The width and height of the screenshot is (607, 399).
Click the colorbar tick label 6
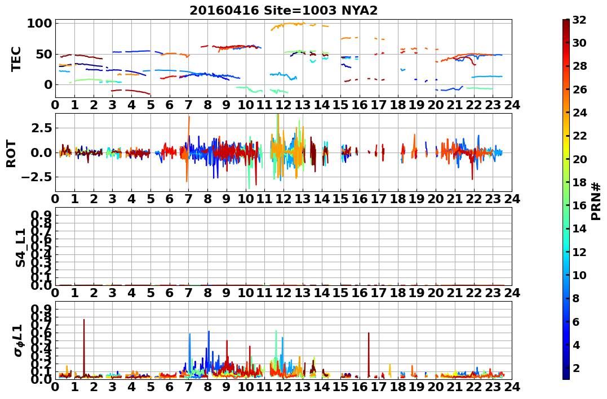click(576, 321)
